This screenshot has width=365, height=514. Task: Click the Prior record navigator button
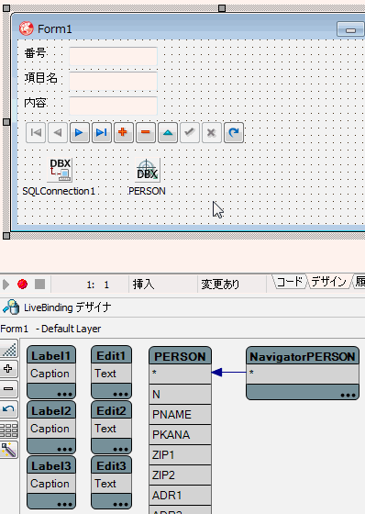[x=58, y=133]
